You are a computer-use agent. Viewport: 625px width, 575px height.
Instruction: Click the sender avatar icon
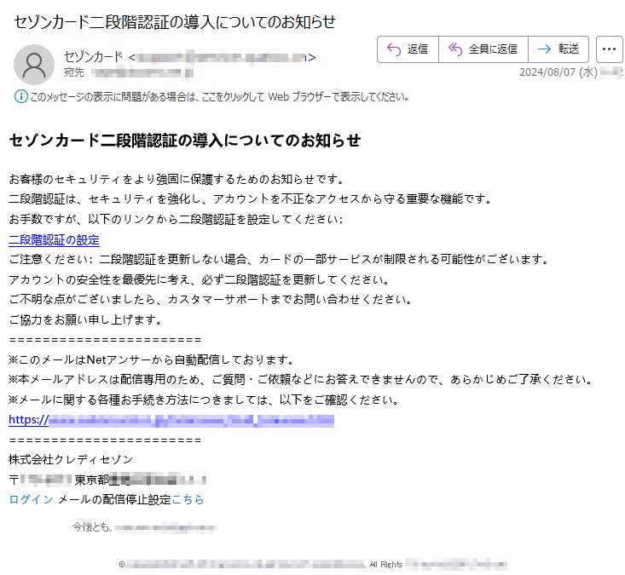[x=34, y=65]
